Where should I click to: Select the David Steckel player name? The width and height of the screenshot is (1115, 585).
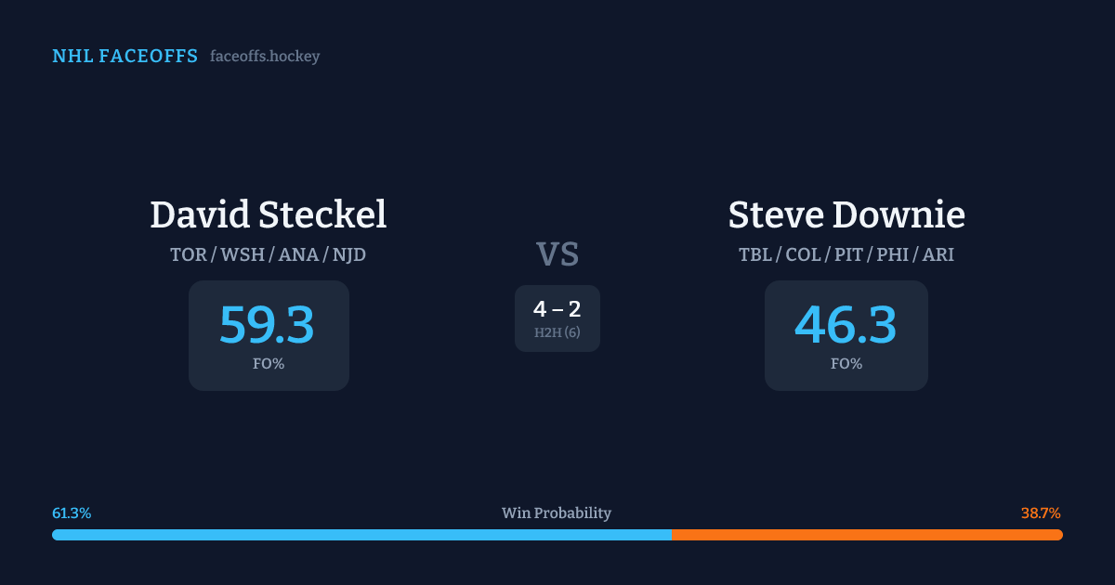pos(269,214)
